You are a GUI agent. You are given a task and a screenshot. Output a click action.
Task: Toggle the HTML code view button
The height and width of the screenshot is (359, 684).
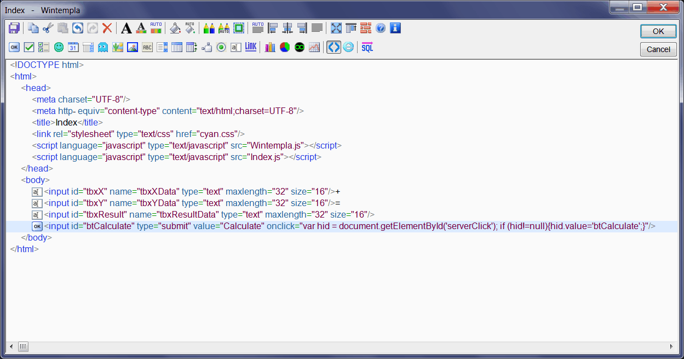334,47
